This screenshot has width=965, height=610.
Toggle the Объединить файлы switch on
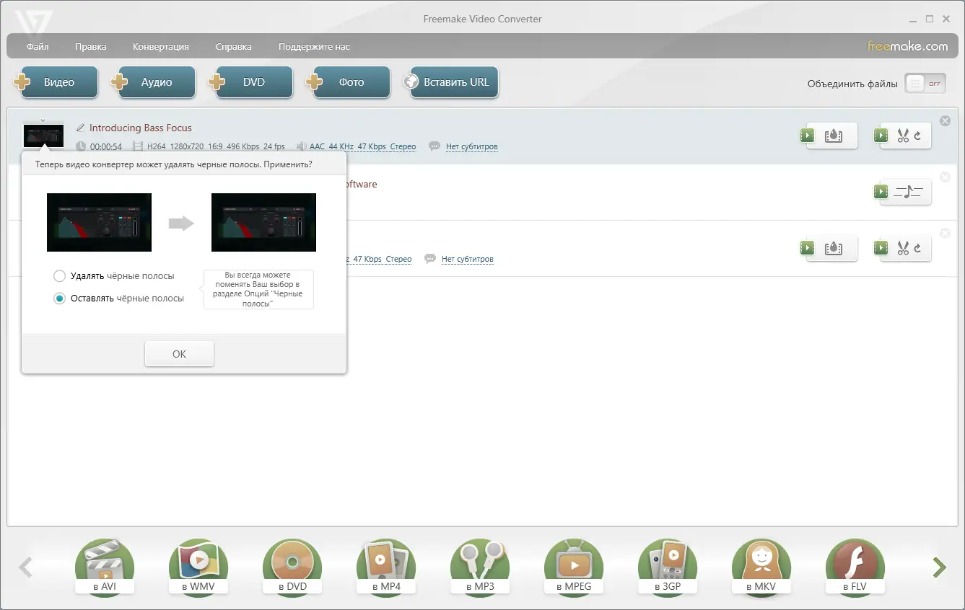tap(925, 83)
